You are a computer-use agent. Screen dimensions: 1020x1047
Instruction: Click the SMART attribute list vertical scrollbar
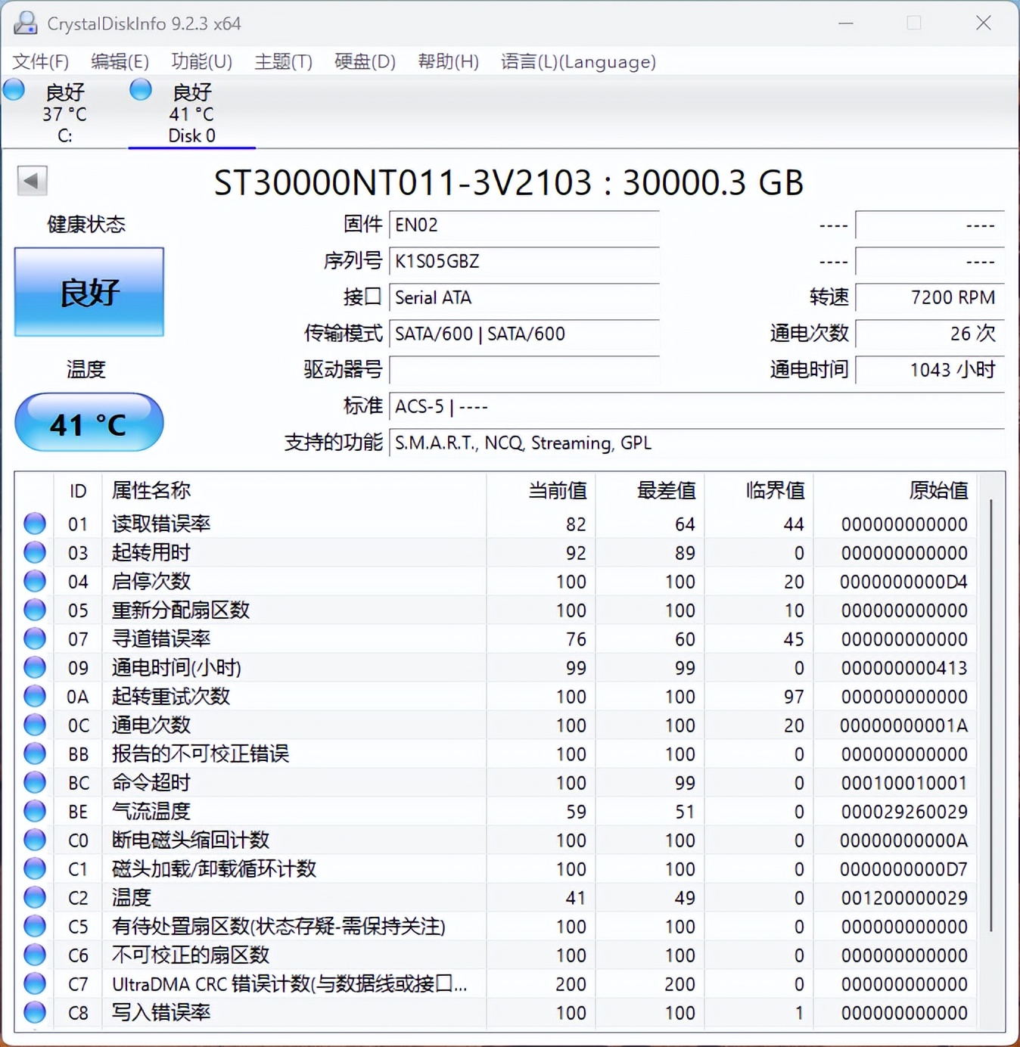click(x=990, y=715)
